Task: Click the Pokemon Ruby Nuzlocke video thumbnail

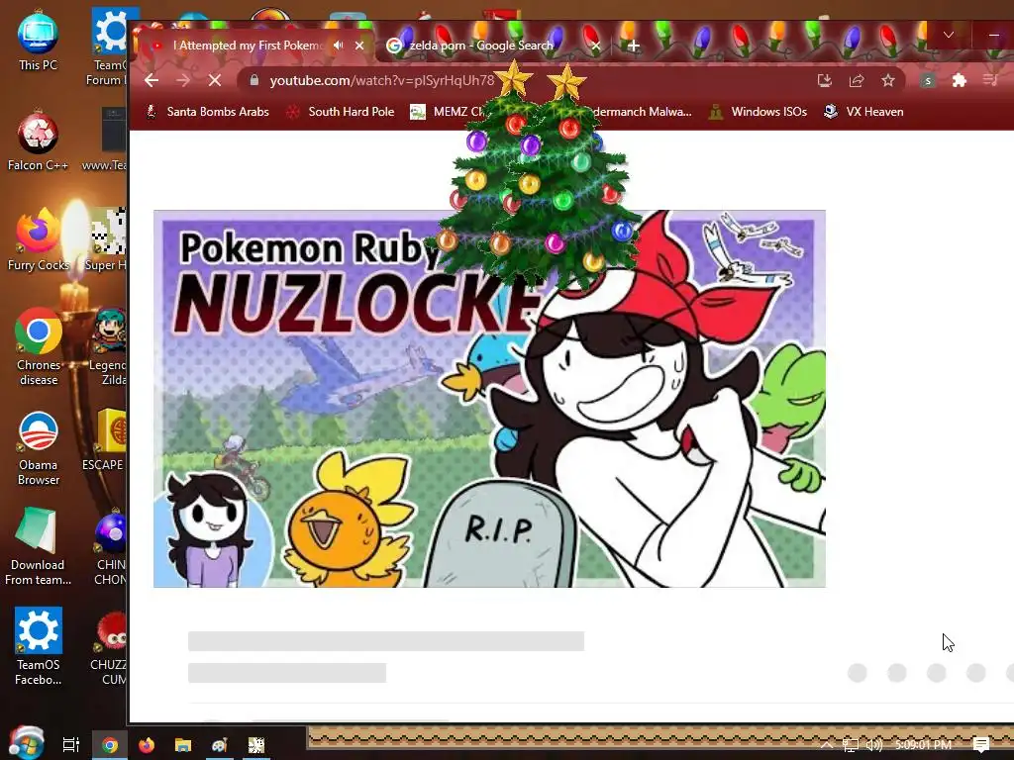Action: click(x=489, y=399)
